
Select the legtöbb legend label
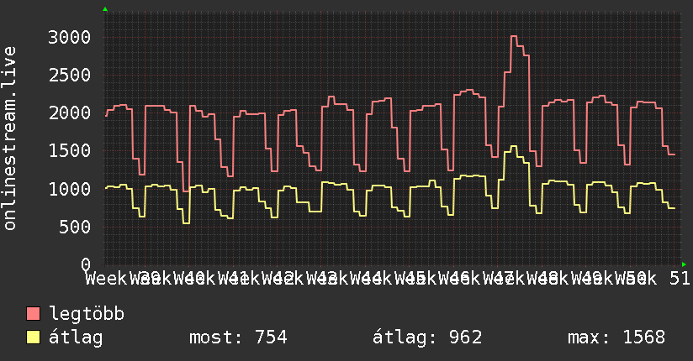(x=87, y=314)
